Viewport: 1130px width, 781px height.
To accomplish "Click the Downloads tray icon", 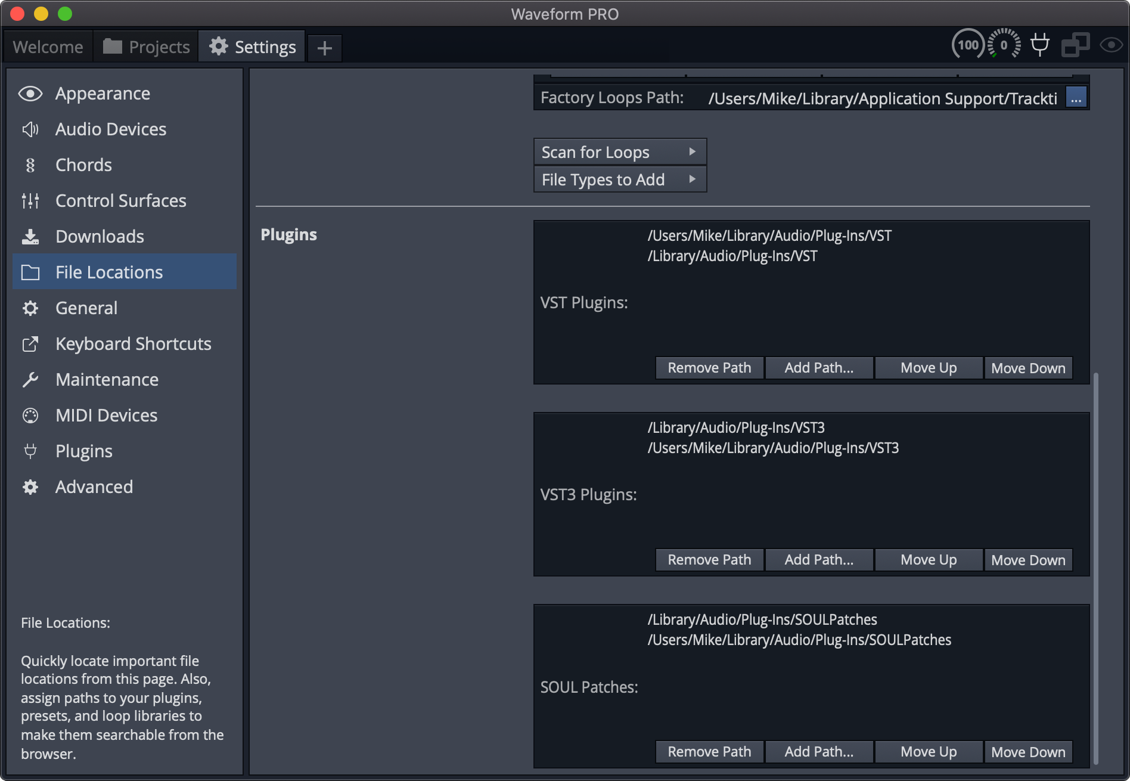I will [30, 237].
